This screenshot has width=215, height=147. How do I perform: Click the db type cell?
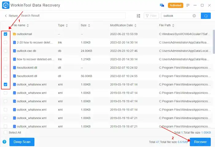pyautogui.click(x=60, y=51)
